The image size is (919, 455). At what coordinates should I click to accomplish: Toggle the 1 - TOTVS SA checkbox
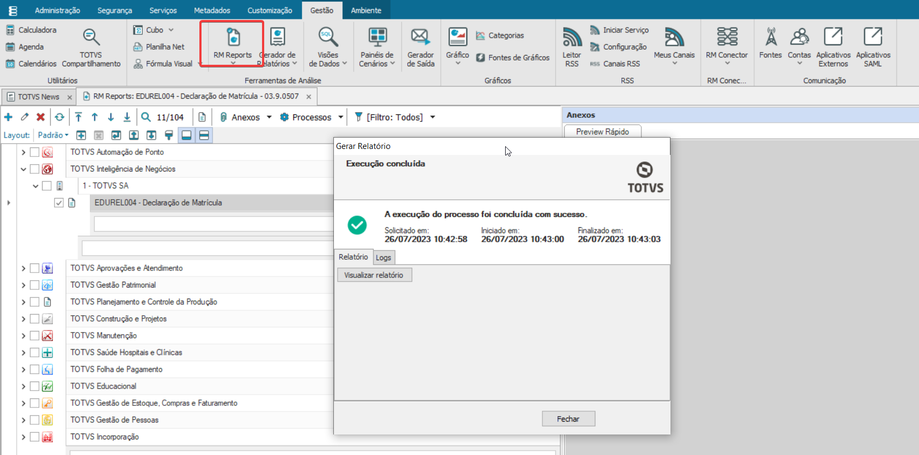click(x=47, y=186)
